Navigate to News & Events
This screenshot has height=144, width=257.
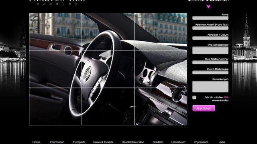pyautogui.click(x=103, y=142)
